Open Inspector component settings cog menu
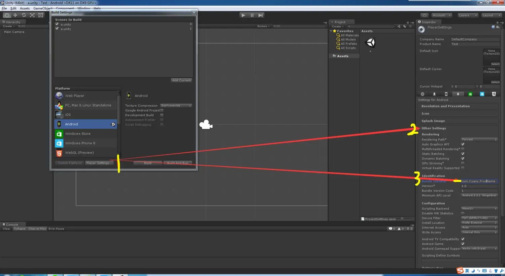505x276 pixels. coord(497,27)
